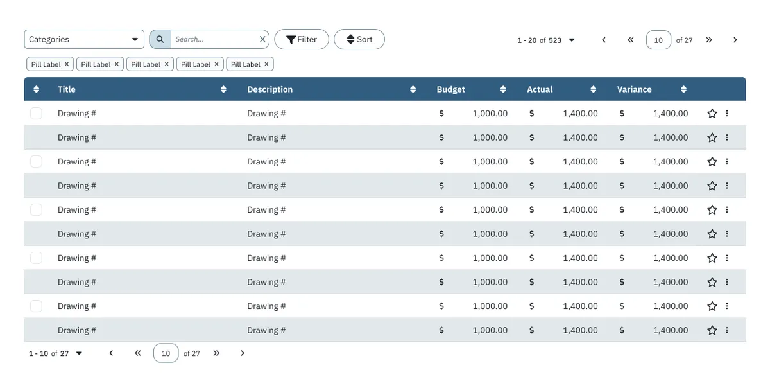The image size is (770, 388).
Task: Star the last Drawing # row
Action: tap(712, 330)
